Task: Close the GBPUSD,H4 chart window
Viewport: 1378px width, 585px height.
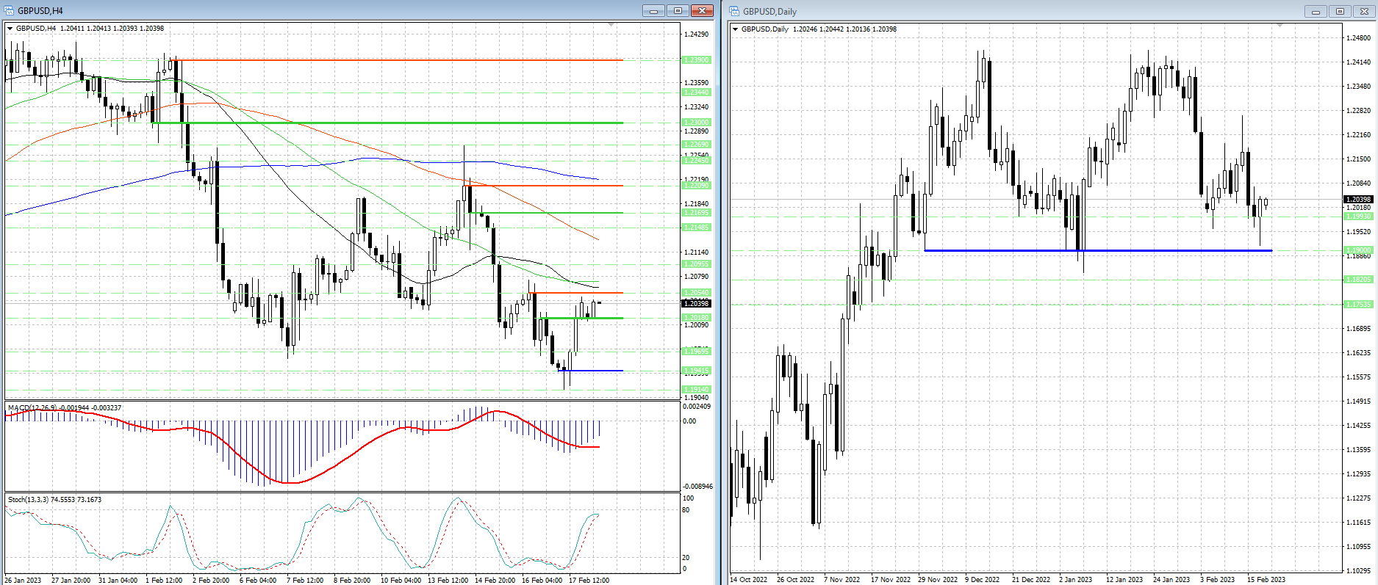Action: point(702,10)
